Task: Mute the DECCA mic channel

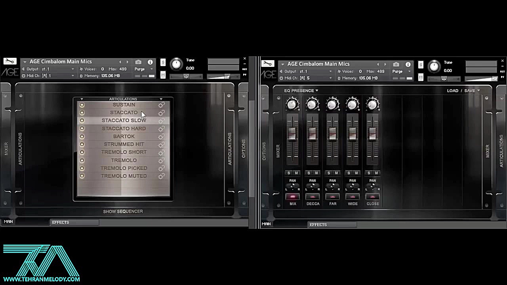Action: coord(316,173)
